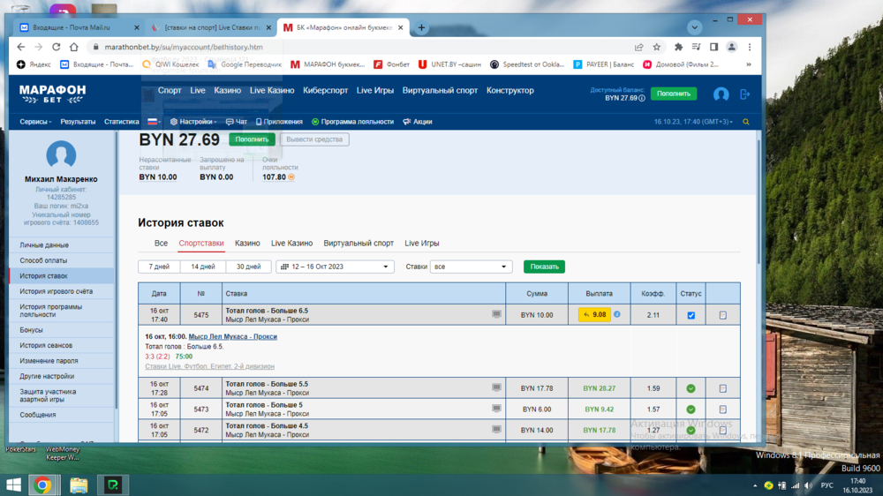The width and height of the screenshot is (883, 496).
Task: Click the address bar URL
Action: pyautogui.click(x=184, y=47)
